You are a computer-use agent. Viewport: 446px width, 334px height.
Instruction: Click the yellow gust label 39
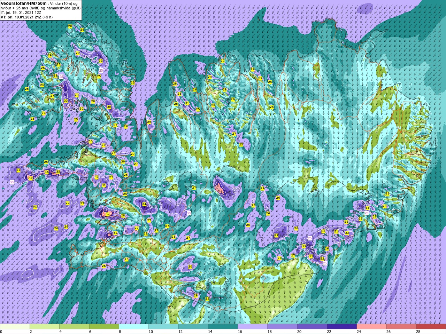[31, 178]
